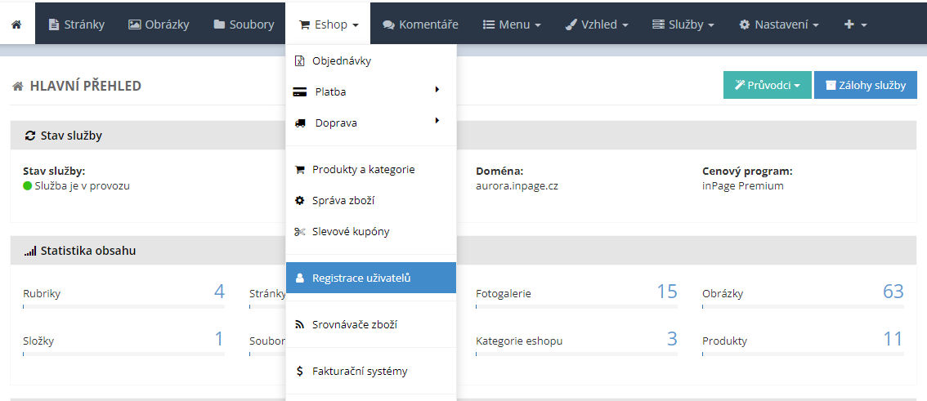Click the dollar icon for Fakturační systémy
Viewport: 927px width, 401px height.
point(299,372)
